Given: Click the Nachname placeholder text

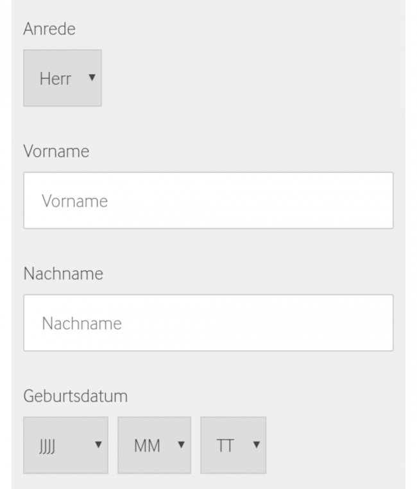Looking at the screenshot, I should click(x=81, y=323).
